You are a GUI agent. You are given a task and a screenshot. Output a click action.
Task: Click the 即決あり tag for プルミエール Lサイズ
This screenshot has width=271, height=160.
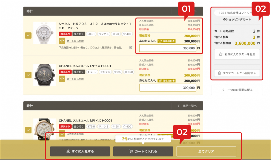pyautogui.click(x=65, y=72)
